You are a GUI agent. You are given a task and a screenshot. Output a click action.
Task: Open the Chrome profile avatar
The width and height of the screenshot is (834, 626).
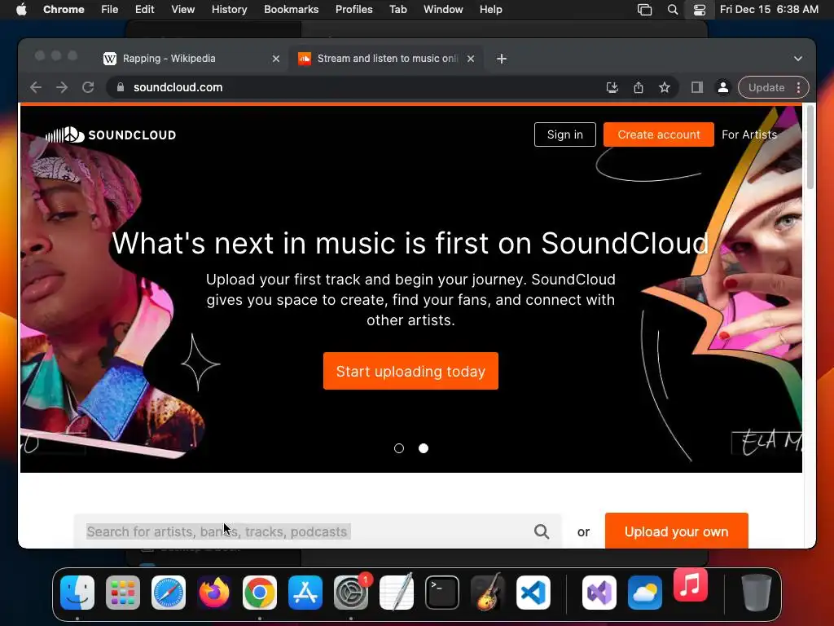pyautogui.click(x=723, y=87)
